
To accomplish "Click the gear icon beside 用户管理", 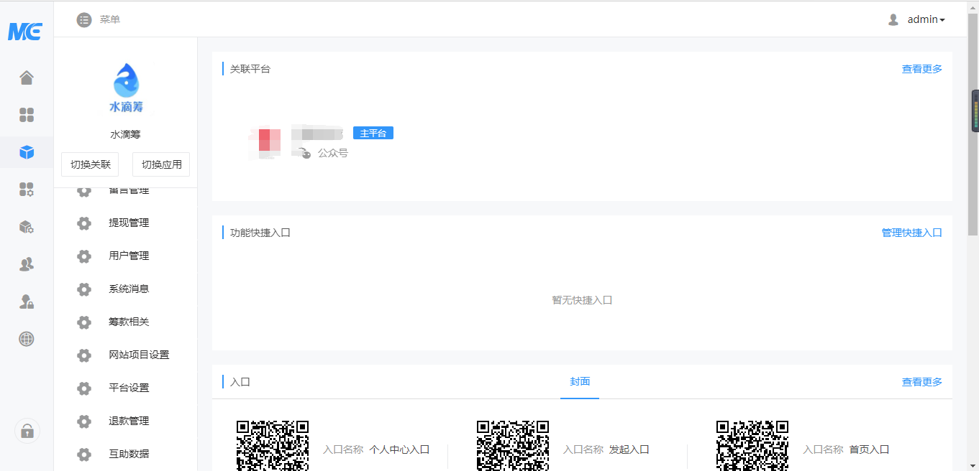I will pyautogui.click(x=84, y=256).
